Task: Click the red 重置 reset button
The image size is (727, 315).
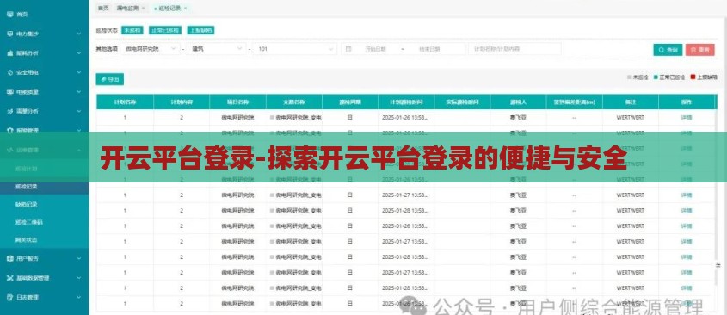Action: pyautogui.click(x=700, y=50)
